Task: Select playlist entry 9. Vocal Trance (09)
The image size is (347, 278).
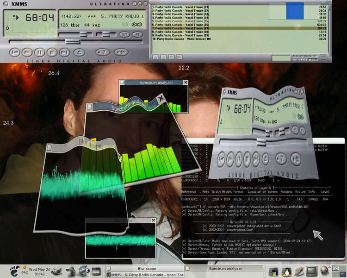Action: coord(239,36)
